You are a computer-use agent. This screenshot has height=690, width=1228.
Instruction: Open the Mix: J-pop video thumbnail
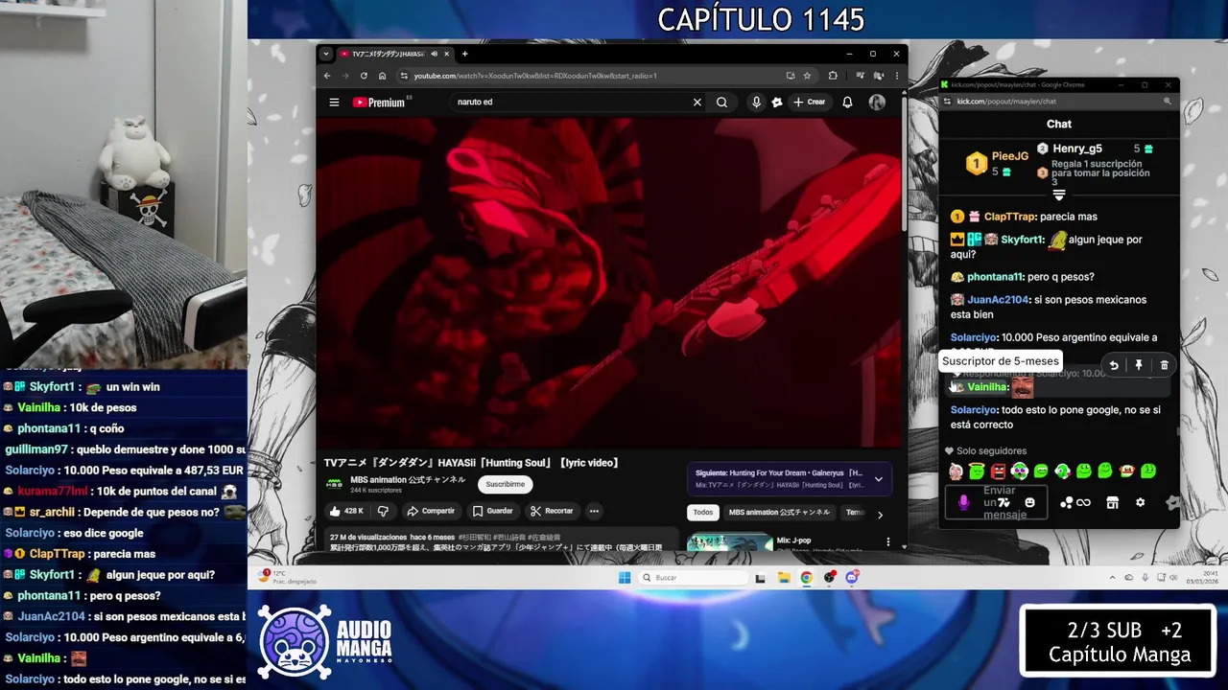click(730, 542)
